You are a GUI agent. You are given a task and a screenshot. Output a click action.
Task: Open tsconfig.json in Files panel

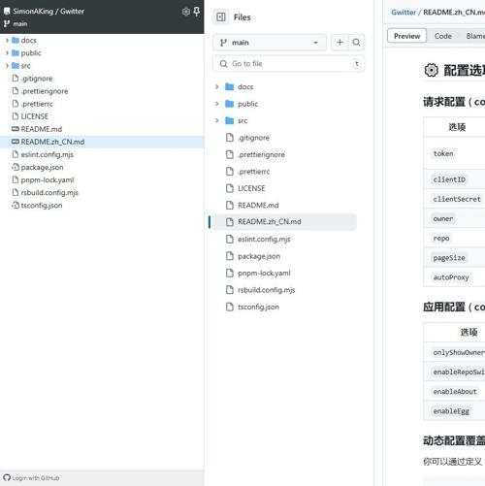[258, 307]
